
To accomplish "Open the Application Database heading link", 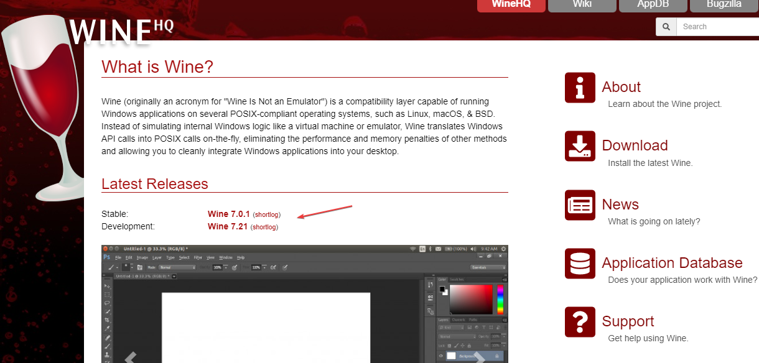I will click(x=672, y=263).
